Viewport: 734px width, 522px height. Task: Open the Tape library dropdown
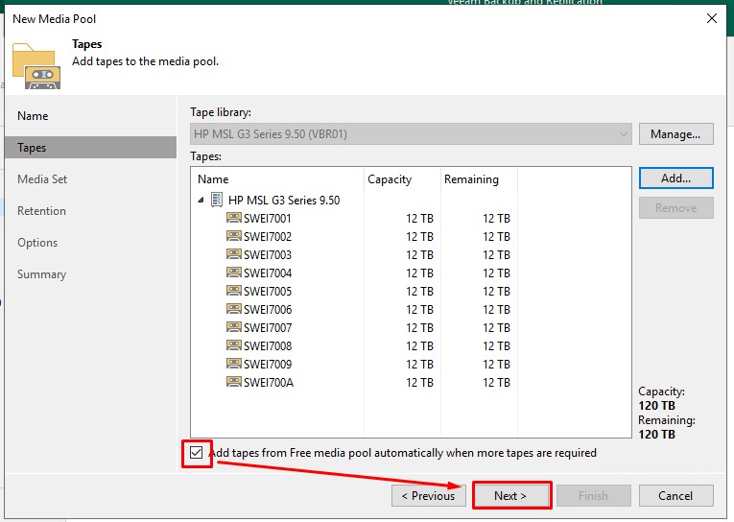pos(624,133)
